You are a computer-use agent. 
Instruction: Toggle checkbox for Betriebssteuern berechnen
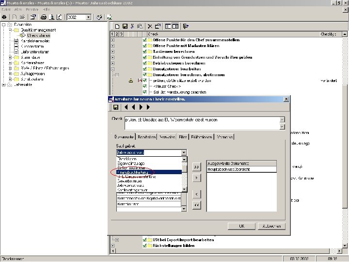tap(144, 63)
